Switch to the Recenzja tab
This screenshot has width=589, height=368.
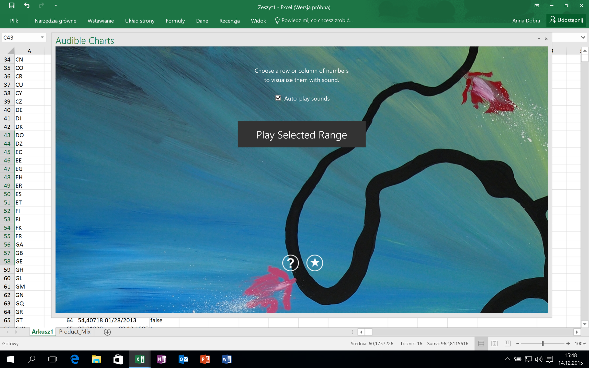coord(230,21)
